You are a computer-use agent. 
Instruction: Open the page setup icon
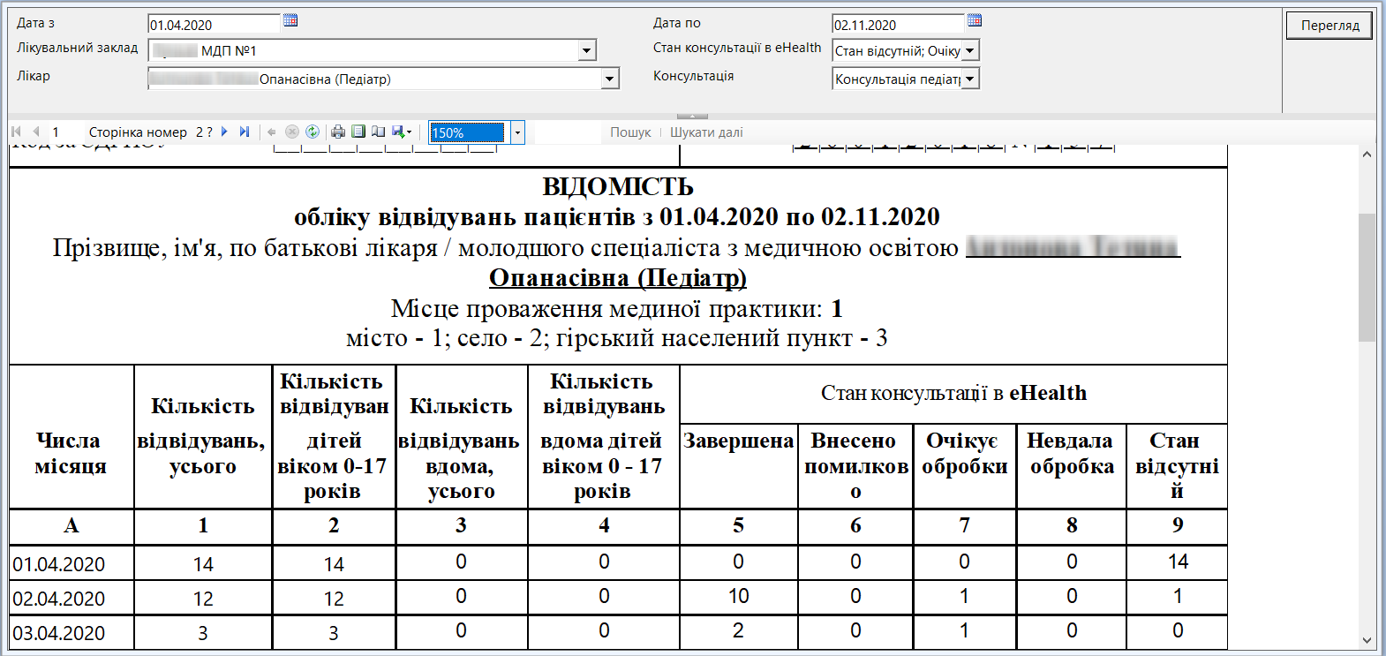pos(379,132)
